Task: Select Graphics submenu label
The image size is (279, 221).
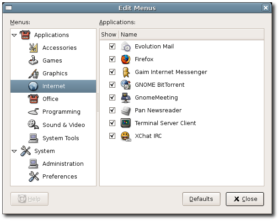Action: pyautogui.click(x=55, y=74)
